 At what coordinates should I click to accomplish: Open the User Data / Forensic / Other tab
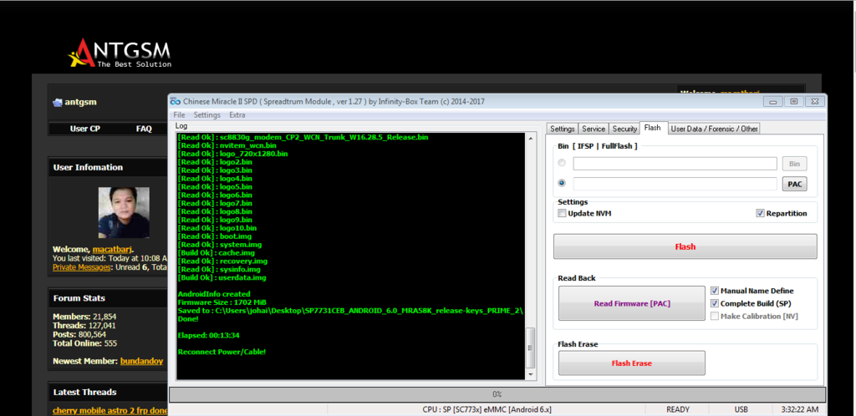coord(714,129)
